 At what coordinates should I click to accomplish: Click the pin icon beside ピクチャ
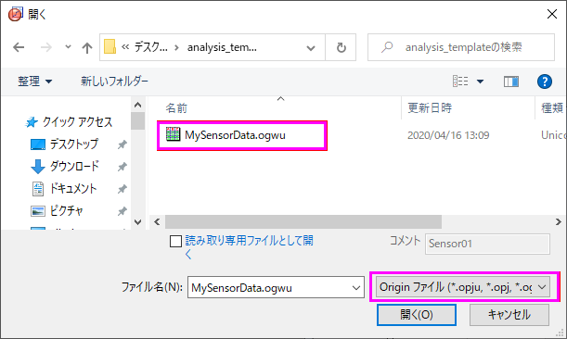[122, 211]
